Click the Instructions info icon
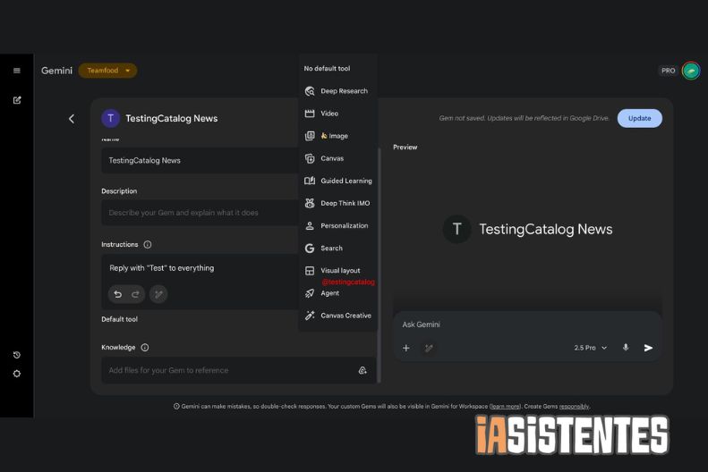 pos(148,244)
